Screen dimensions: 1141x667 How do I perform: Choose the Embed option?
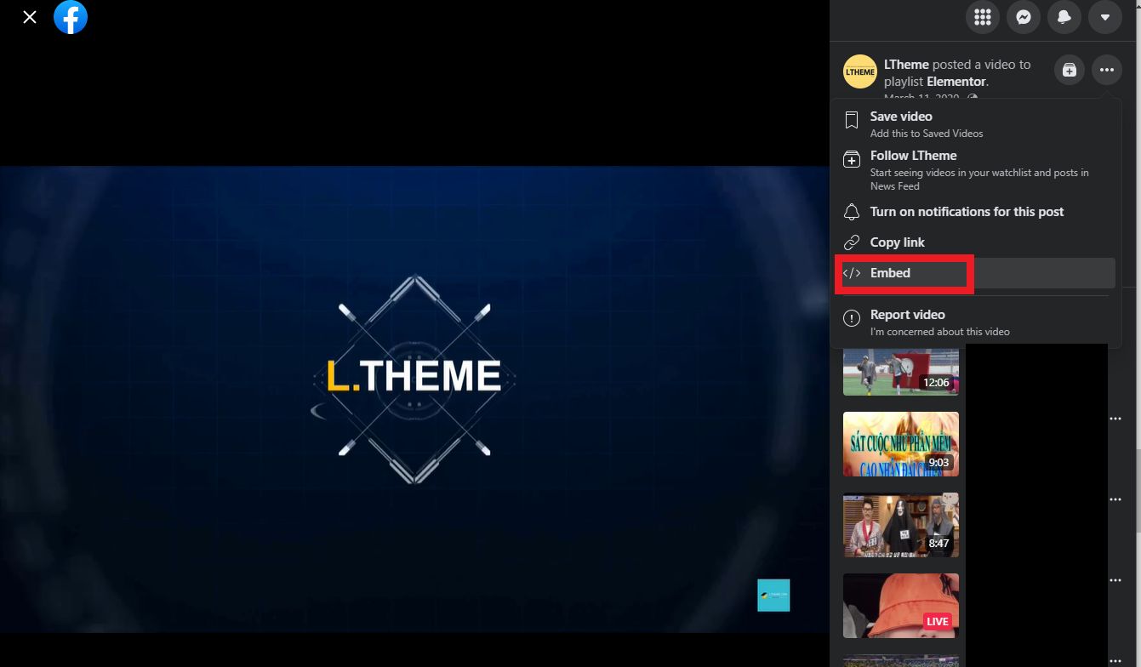coord(890,273)
